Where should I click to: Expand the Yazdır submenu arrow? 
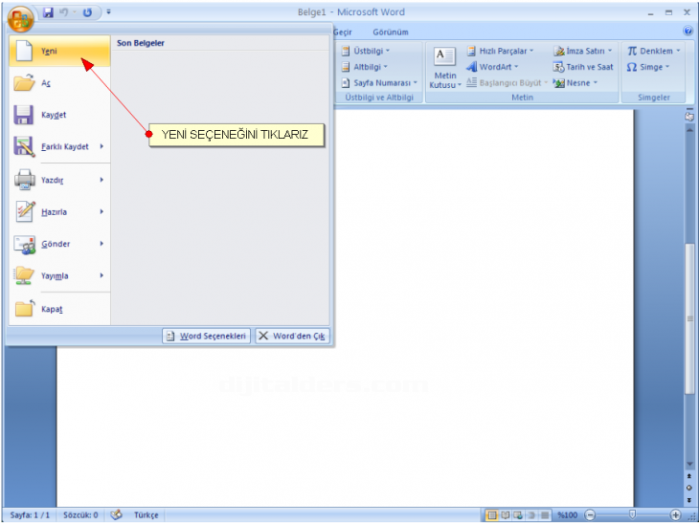pos(101,180)
